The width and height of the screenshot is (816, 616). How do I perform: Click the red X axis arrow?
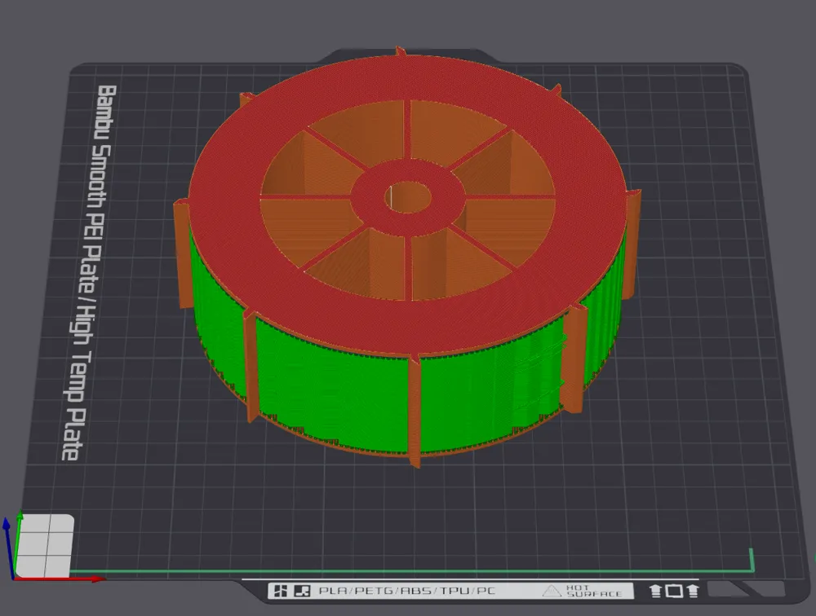coord(60,578)
